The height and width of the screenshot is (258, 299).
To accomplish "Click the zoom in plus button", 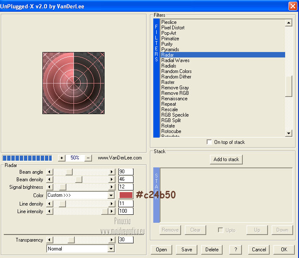I will point(62,158).
